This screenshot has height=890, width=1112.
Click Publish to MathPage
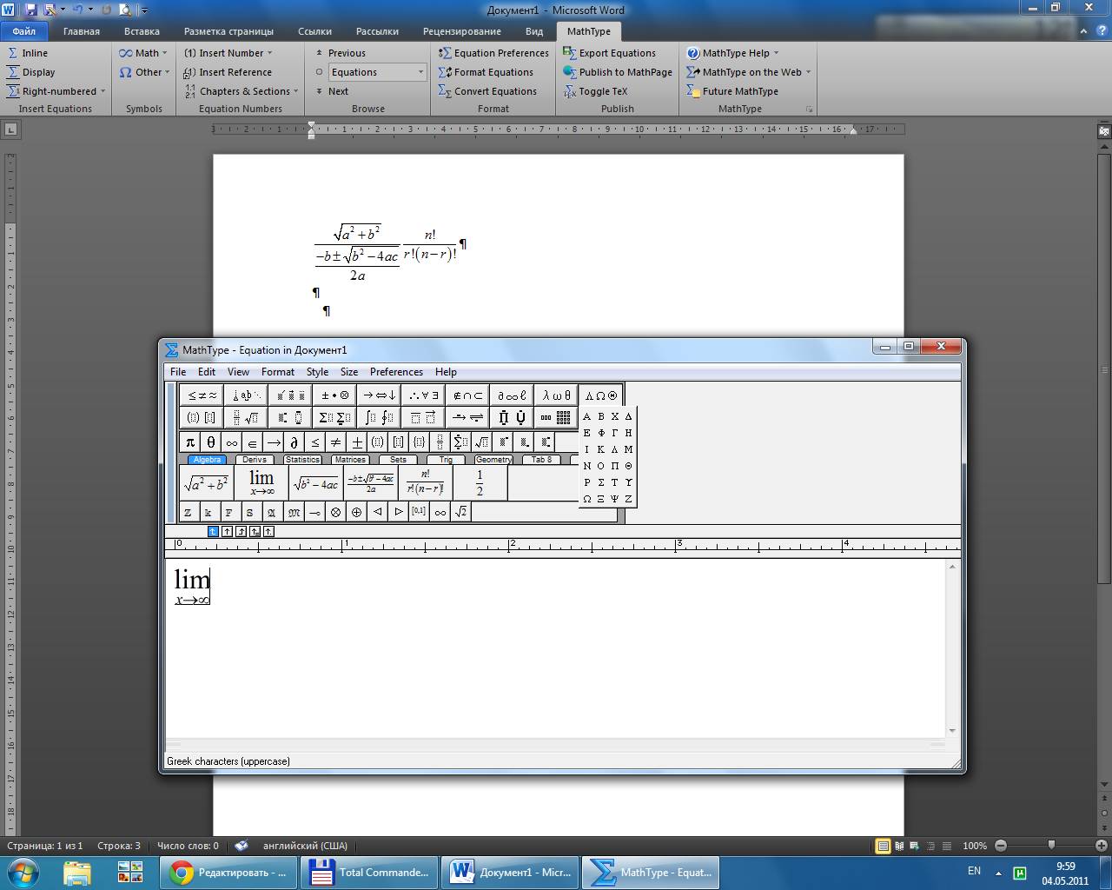619,72
